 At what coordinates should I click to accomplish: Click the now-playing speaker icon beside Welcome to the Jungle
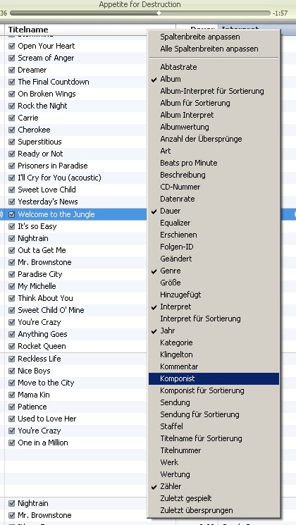point(1,214)
